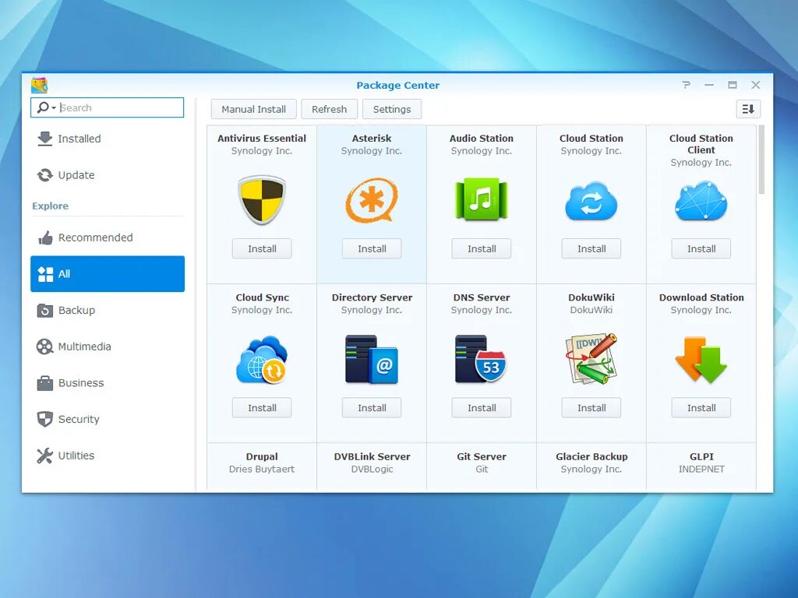The width and height of the screenshot is (798, 598).
Task: Browse the Backup category
Action: (x=107, y=310)
